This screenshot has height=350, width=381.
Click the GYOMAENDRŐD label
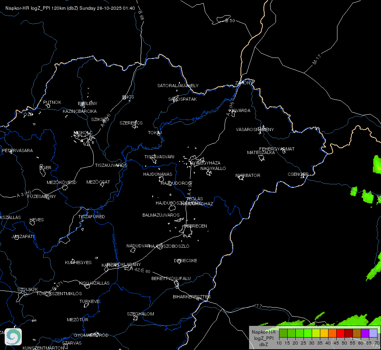tap(91, 335)
